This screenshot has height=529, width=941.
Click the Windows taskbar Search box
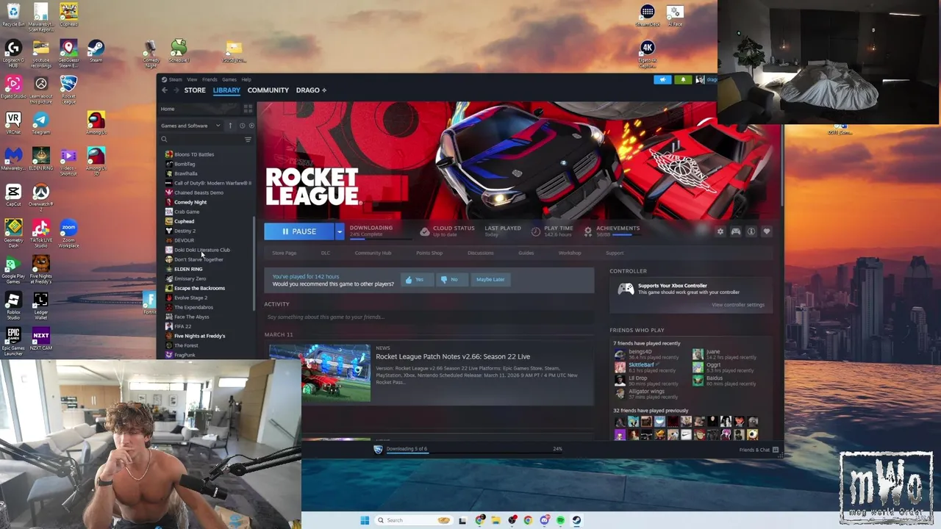click(413, 520)
